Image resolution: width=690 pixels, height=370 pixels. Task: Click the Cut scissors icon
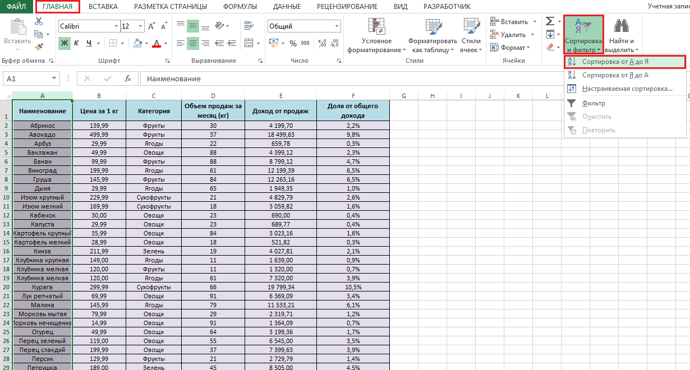tap(39, 21)
